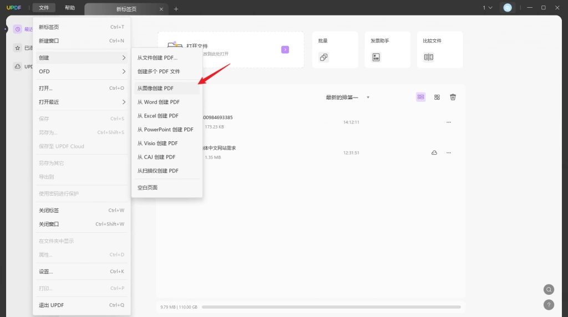Choose 从 PowerPoint 创建 PDF option
Screen dimensions: 568x317
(x=166, y=130)
